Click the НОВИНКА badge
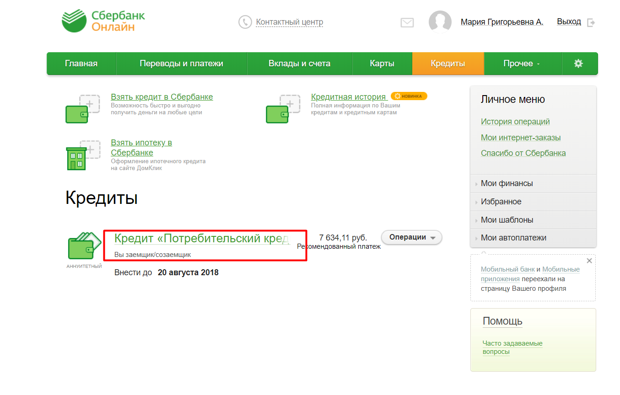This screenshot has height=395, width=620. point(409,96)
